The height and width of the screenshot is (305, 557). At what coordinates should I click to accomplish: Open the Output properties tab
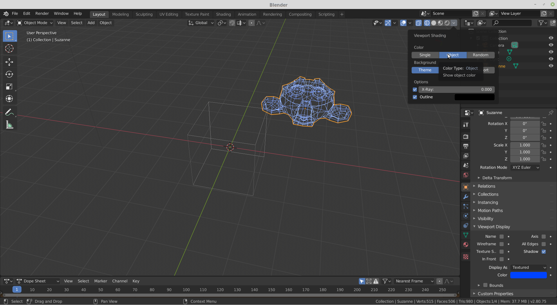466,146
